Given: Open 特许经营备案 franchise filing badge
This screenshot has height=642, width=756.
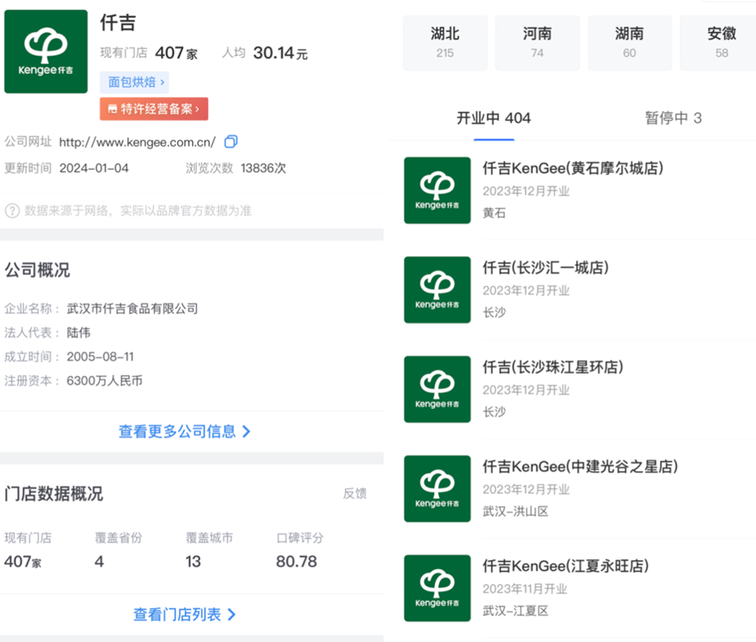Looking at the screenshot, I should pyautogui.click(x=154, y=108).
